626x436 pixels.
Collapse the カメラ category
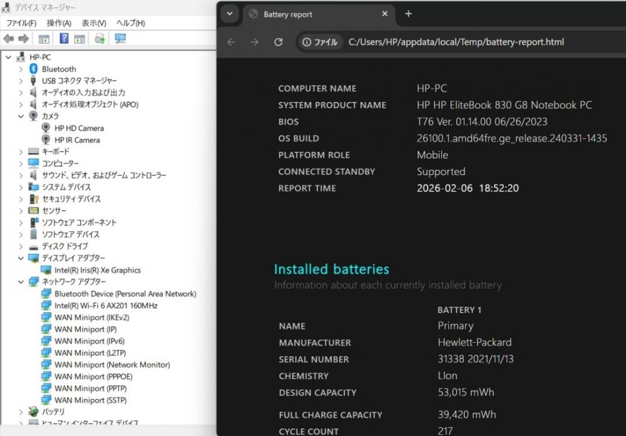click(x=21, y=116)
